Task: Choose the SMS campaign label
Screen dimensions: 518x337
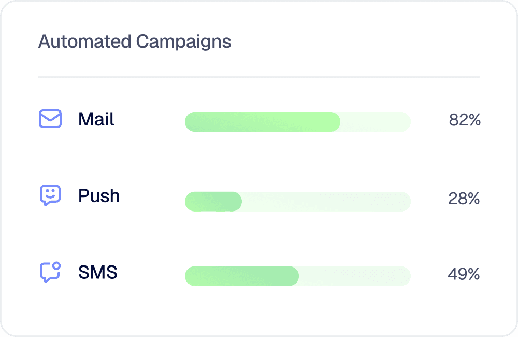Action: pyautogui.click(x=98, y=272)
